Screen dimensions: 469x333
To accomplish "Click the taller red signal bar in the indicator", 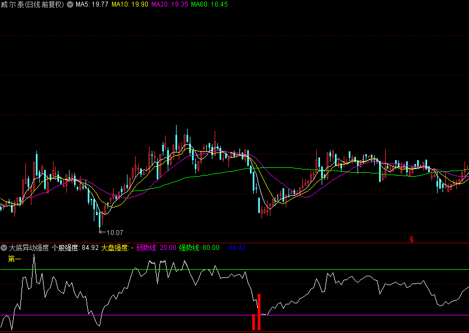I will click(259, 312).
